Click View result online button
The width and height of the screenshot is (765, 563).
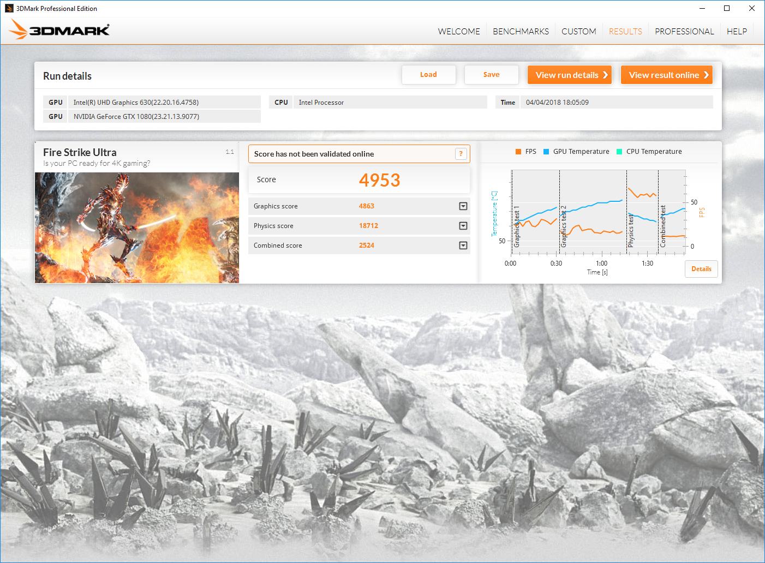pyautogui.click(x=667, y=75)
